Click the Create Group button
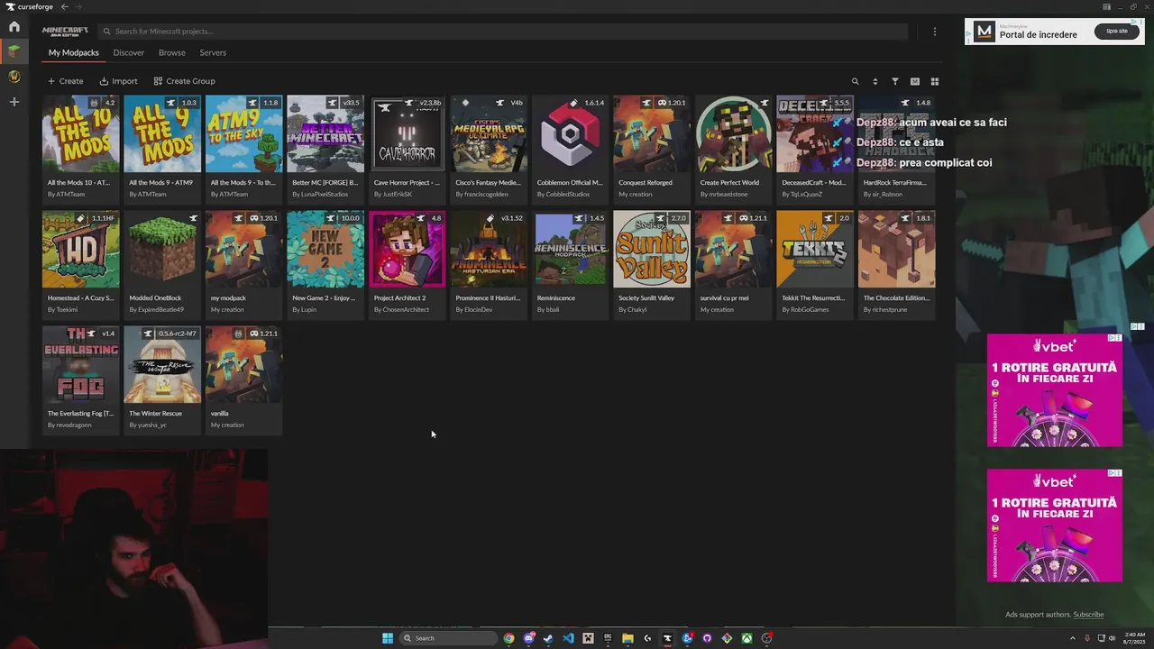The width and height of the screenshot is (1154, 649). [x=184, y=81]
